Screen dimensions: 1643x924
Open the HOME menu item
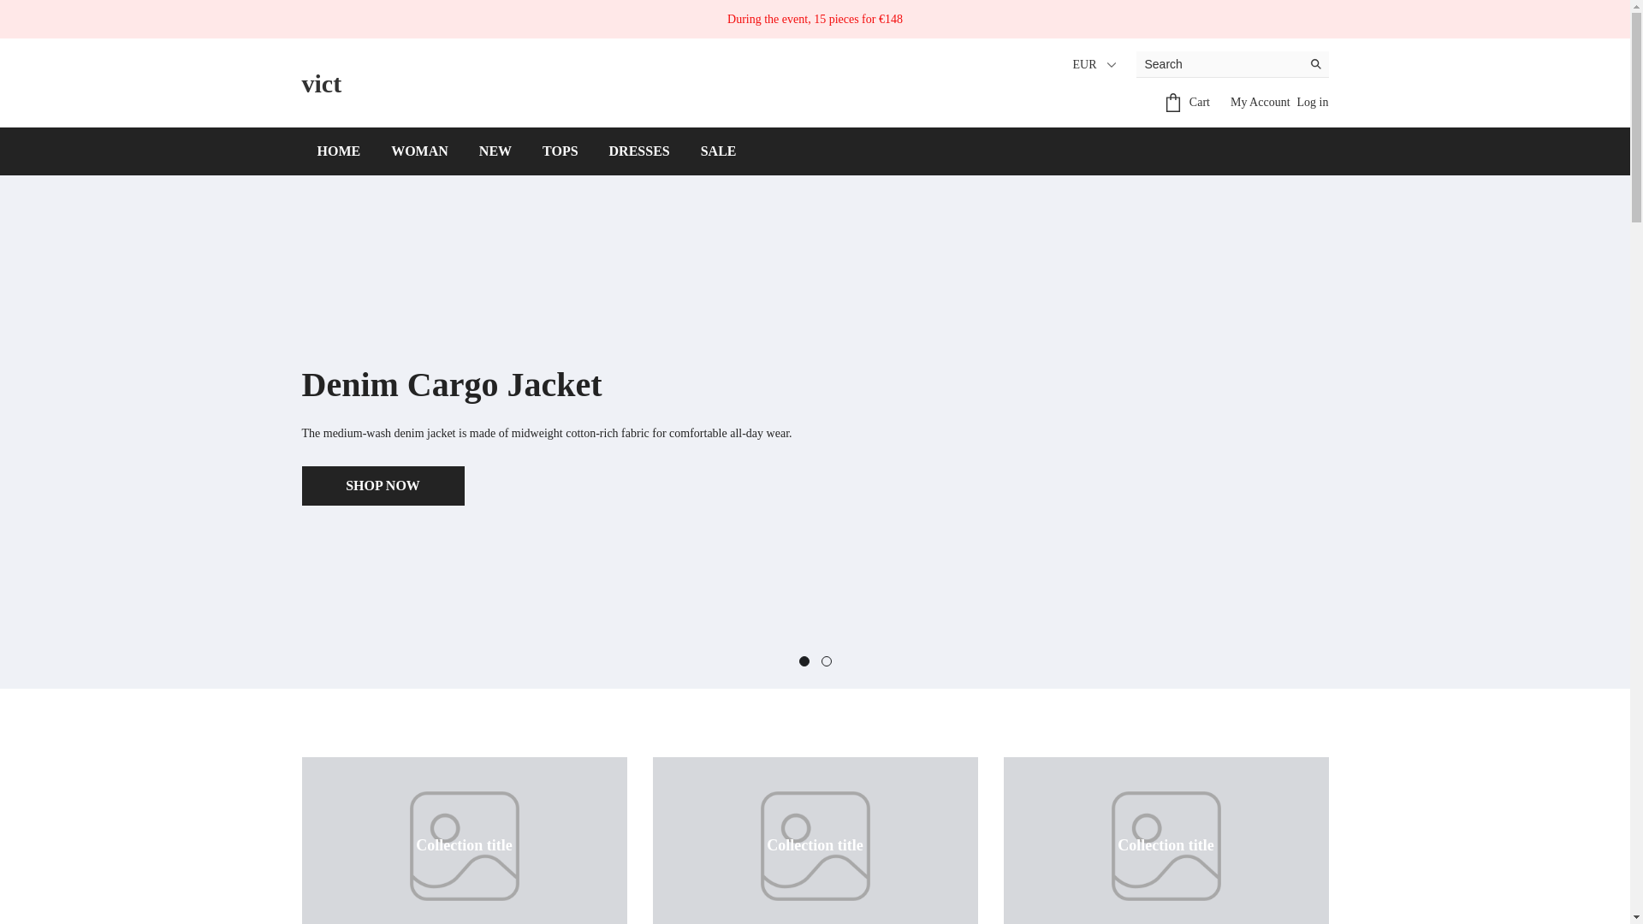tap(338, 151)
